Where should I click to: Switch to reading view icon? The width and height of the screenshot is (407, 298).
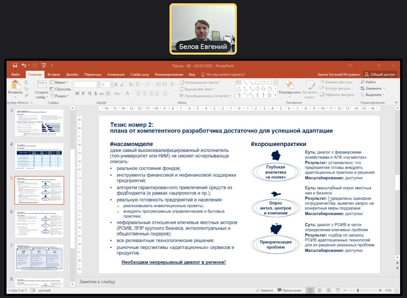coord(329,290)
